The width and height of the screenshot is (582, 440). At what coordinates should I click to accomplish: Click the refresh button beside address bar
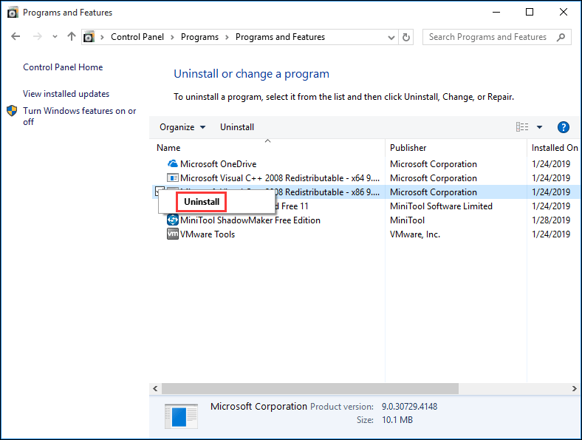pyautogui.click(x=406, y=37)
